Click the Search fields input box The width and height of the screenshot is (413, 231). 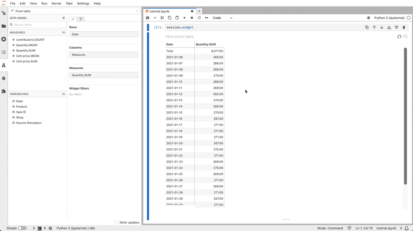point(38,25)
